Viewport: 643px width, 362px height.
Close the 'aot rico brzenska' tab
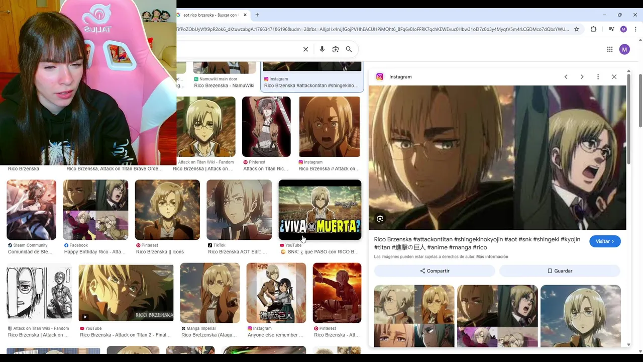(245, 15)
